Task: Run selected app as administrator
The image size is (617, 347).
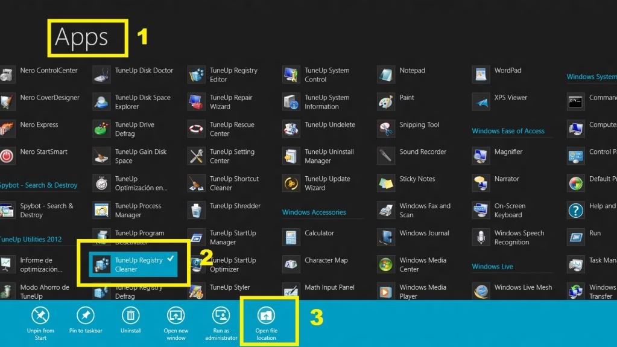Action: tap(221, 316)
